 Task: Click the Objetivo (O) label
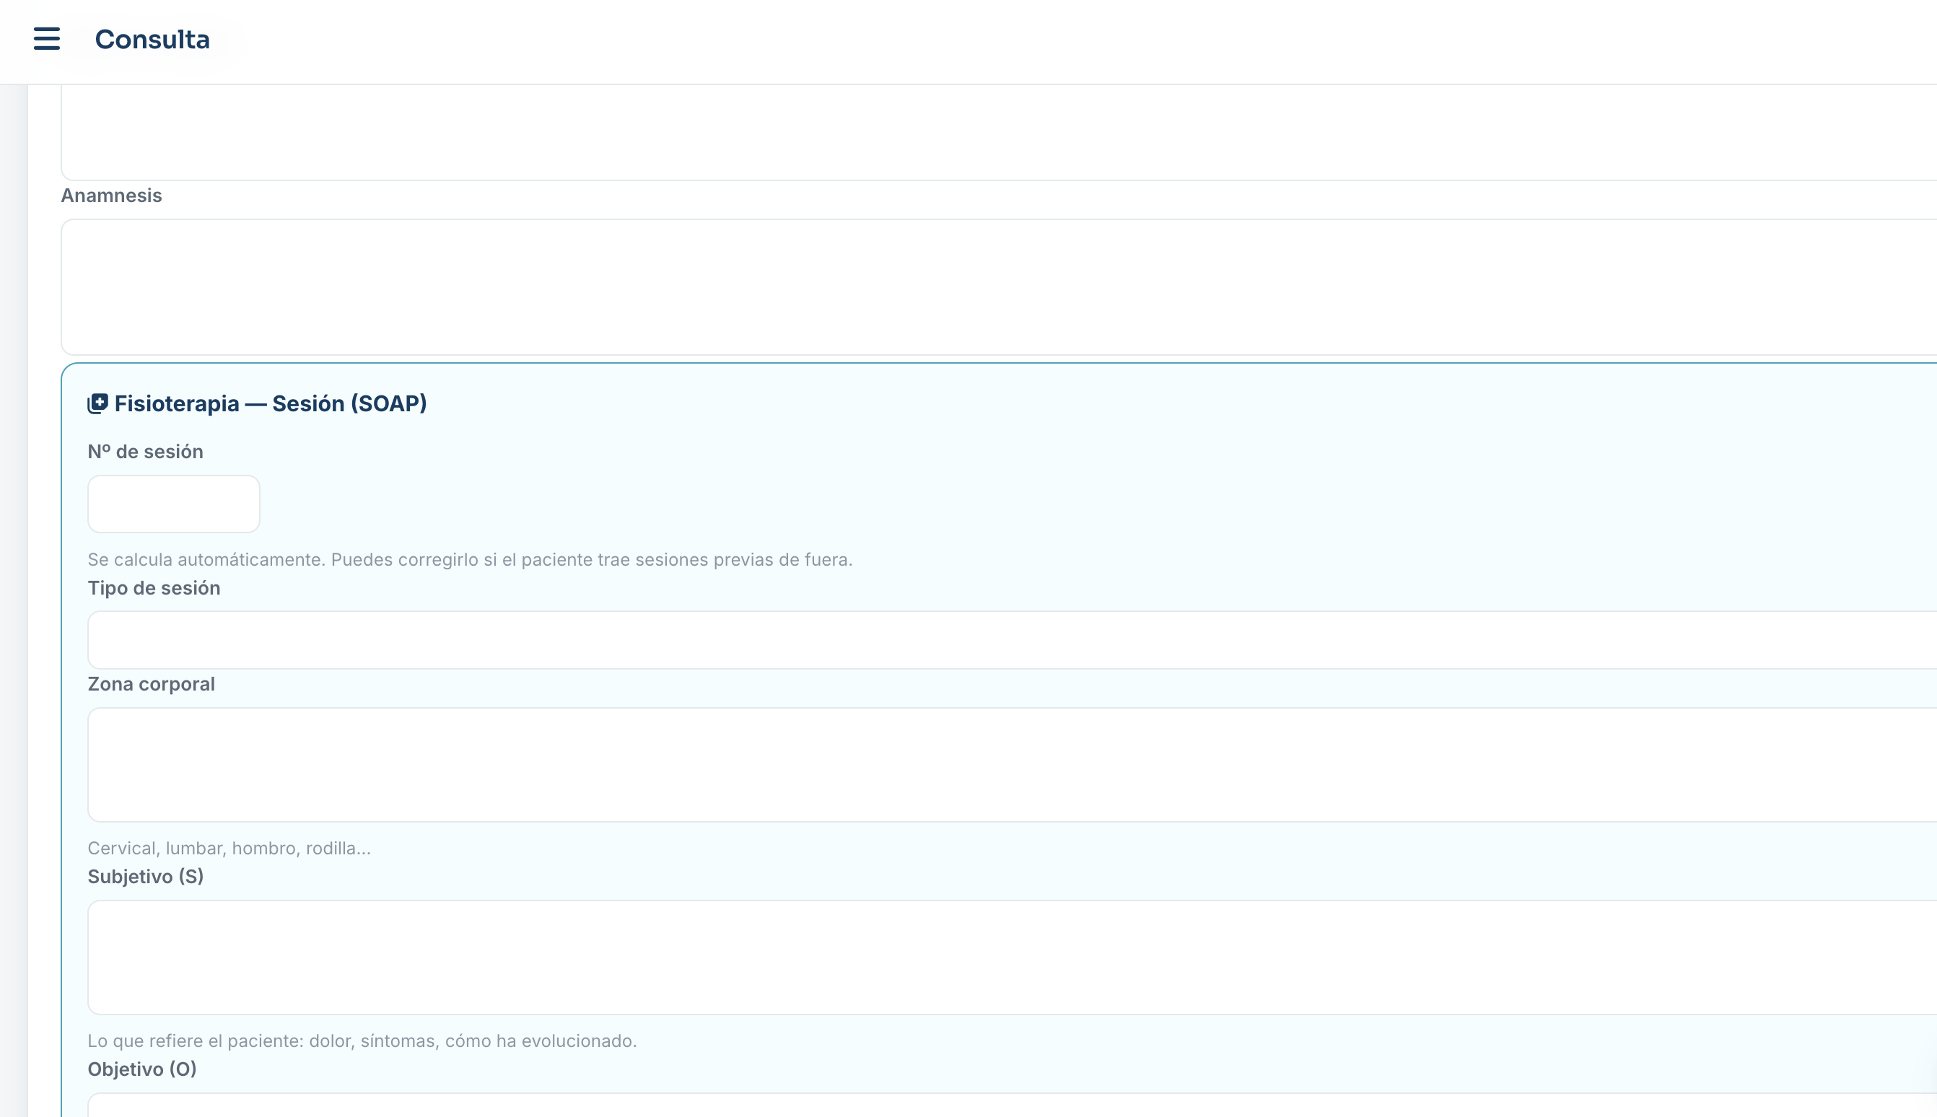pyautogui.click(x=142, y=1069)
